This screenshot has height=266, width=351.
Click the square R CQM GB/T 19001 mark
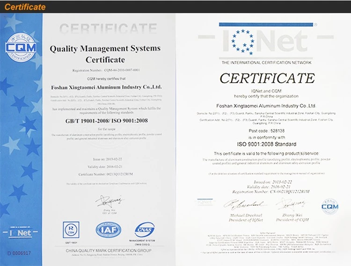pos(71,230)
